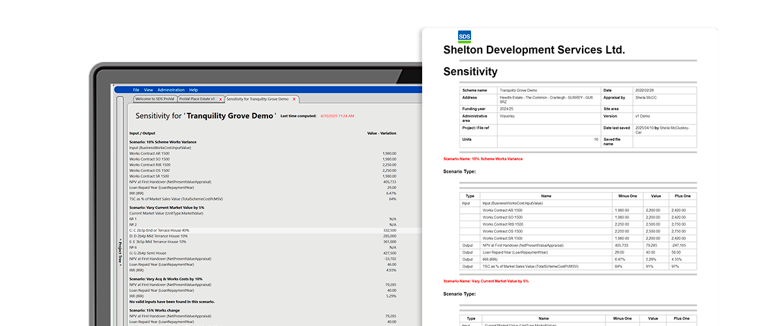Select the Works Contract SR 1500 row
This screenshot has height=326, width=783.
coord(262,176)
